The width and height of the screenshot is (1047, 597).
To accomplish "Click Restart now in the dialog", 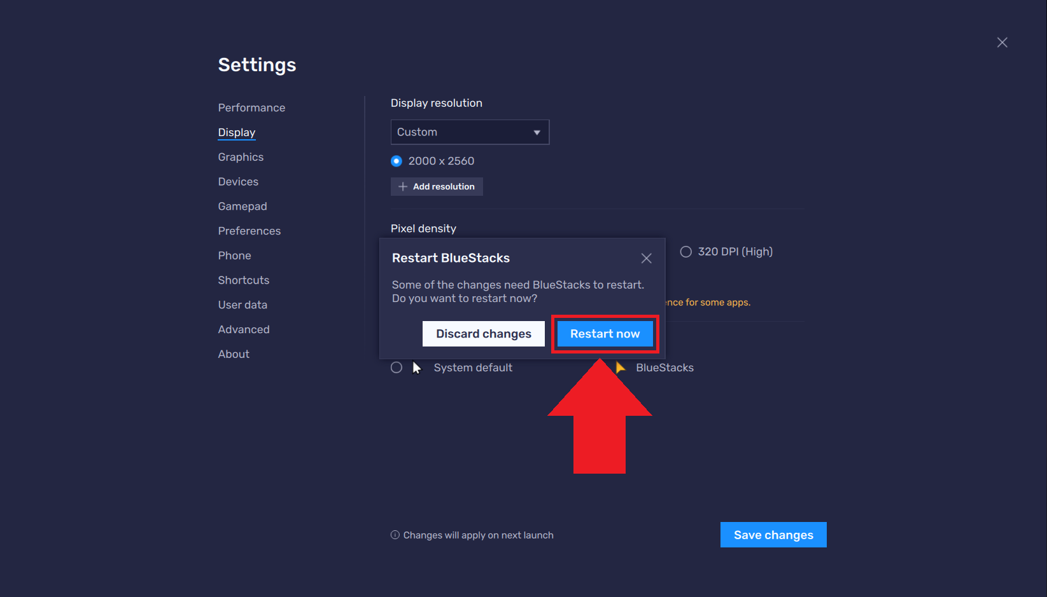I will click(604, 333).
